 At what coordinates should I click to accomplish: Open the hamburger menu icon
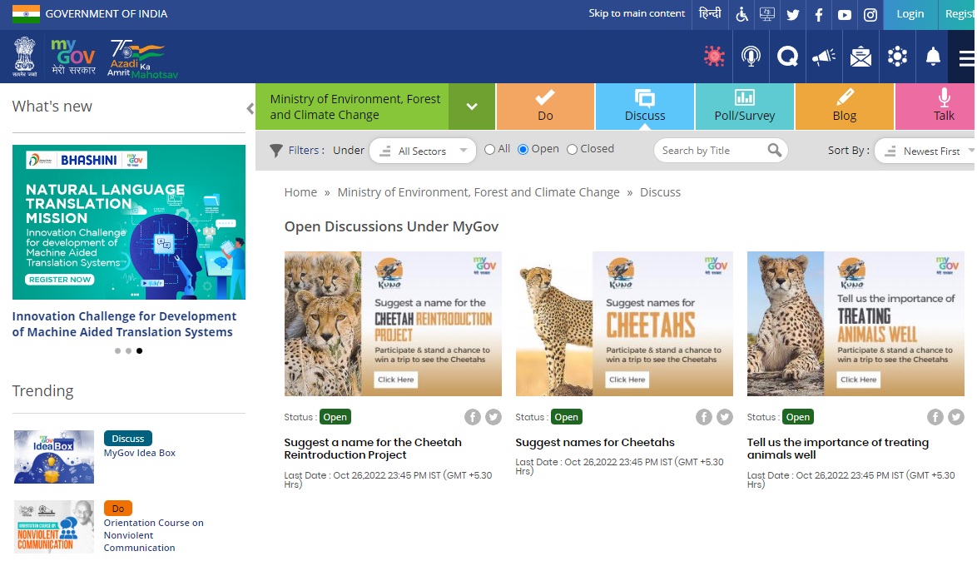point(966,57)
